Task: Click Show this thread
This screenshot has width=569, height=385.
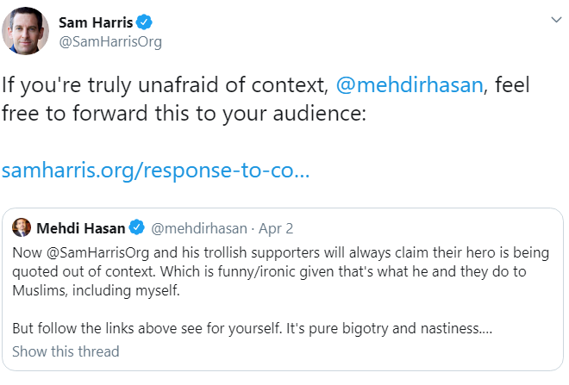Action: (66, 351)
